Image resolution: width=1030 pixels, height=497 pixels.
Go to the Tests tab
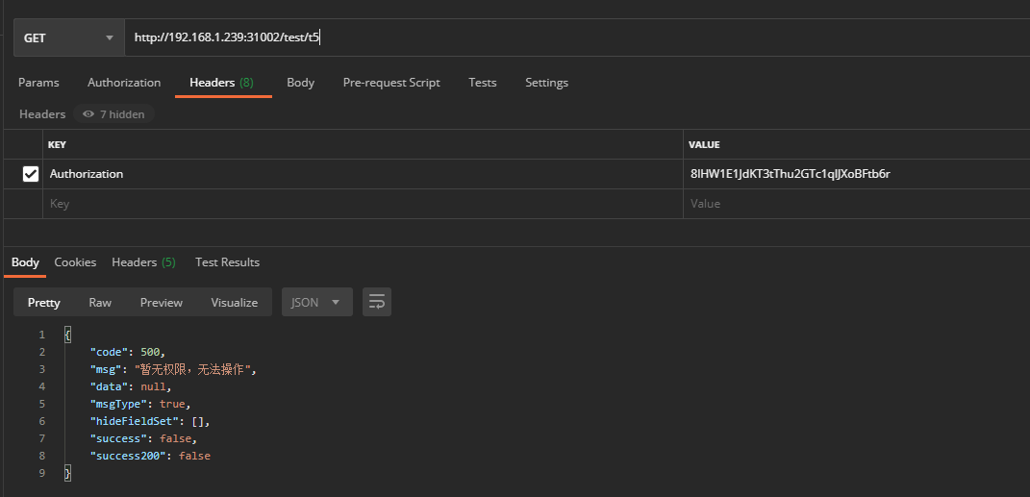pyautogui.click(x=483, y=83)
